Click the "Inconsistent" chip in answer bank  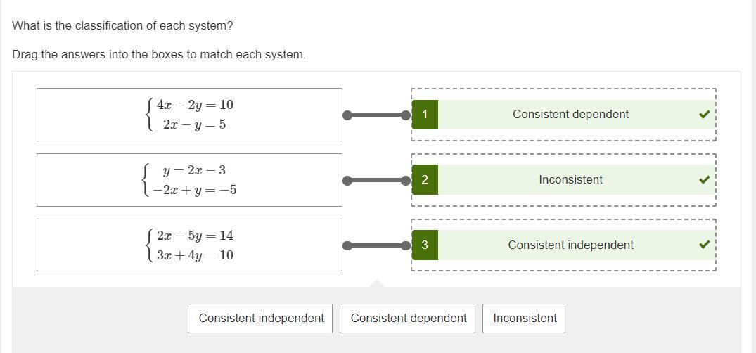525,319
